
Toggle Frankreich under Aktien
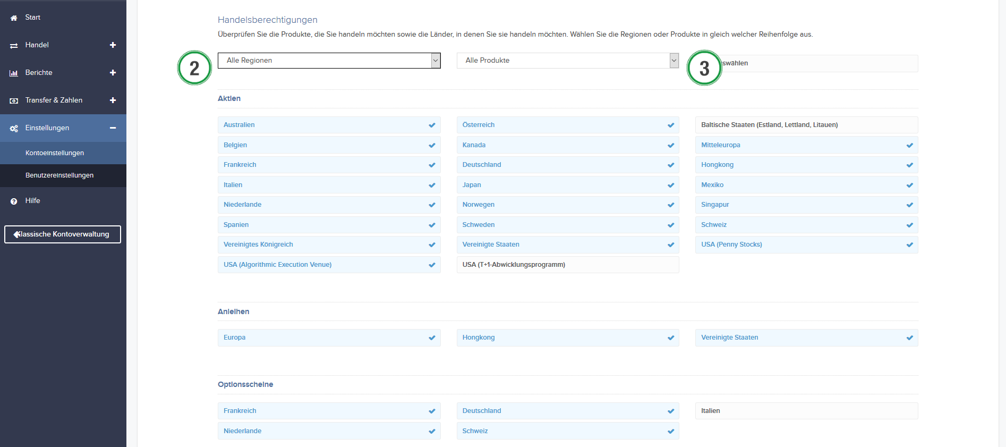(x=329, y=165)
